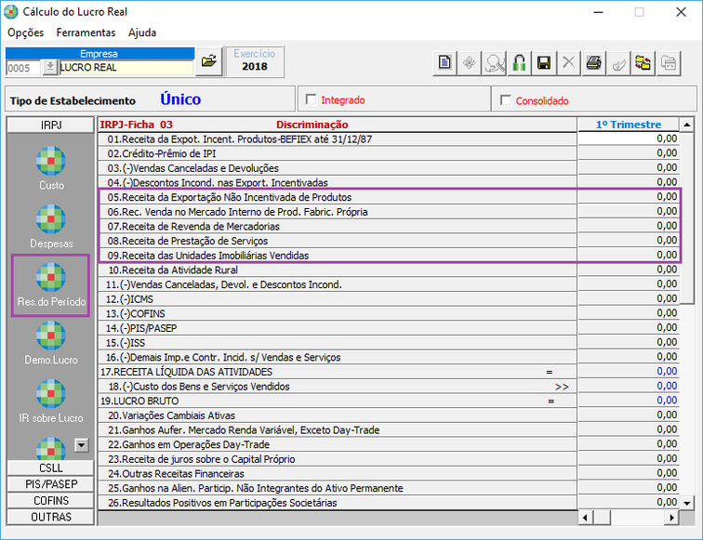703x540 pixels.
Task: Switch to the CSLL sidebar tab
Action: coord(50,468)
